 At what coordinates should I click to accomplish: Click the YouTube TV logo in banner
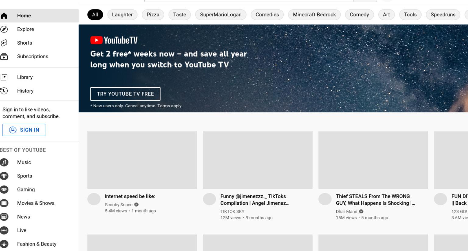pos(114,40)
